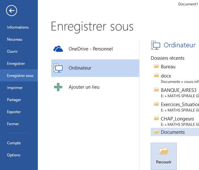199x170 pixels.
Task: Open the Informations menu item
Action: (x=18, y=27)
